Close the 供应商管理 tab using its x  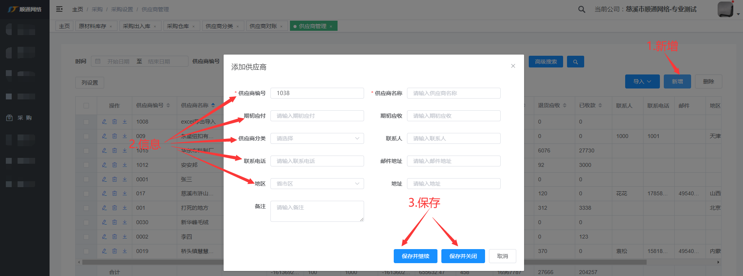click(331, 27)
